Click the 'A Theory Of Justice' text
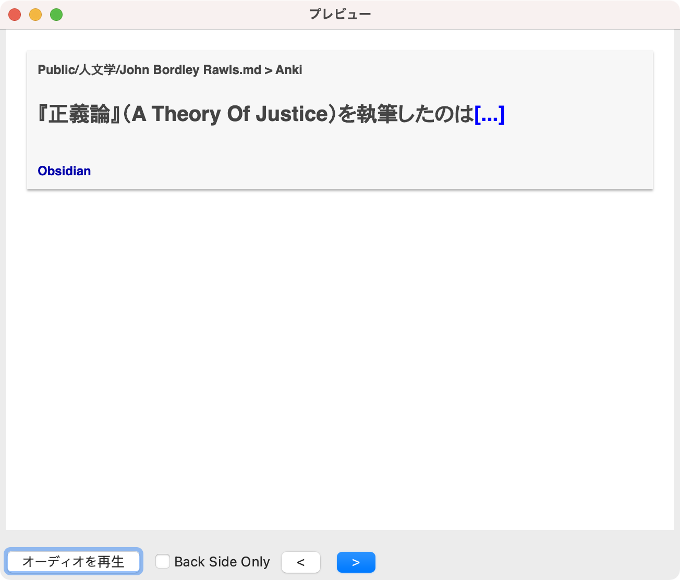 pos(229,114)
